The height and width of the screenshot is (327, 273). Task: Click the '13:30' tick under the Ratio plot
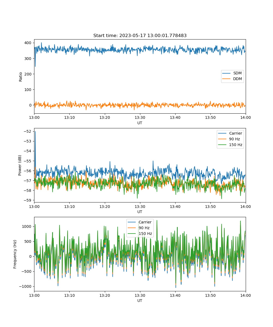pyautogui.click(x=140, y=117)
